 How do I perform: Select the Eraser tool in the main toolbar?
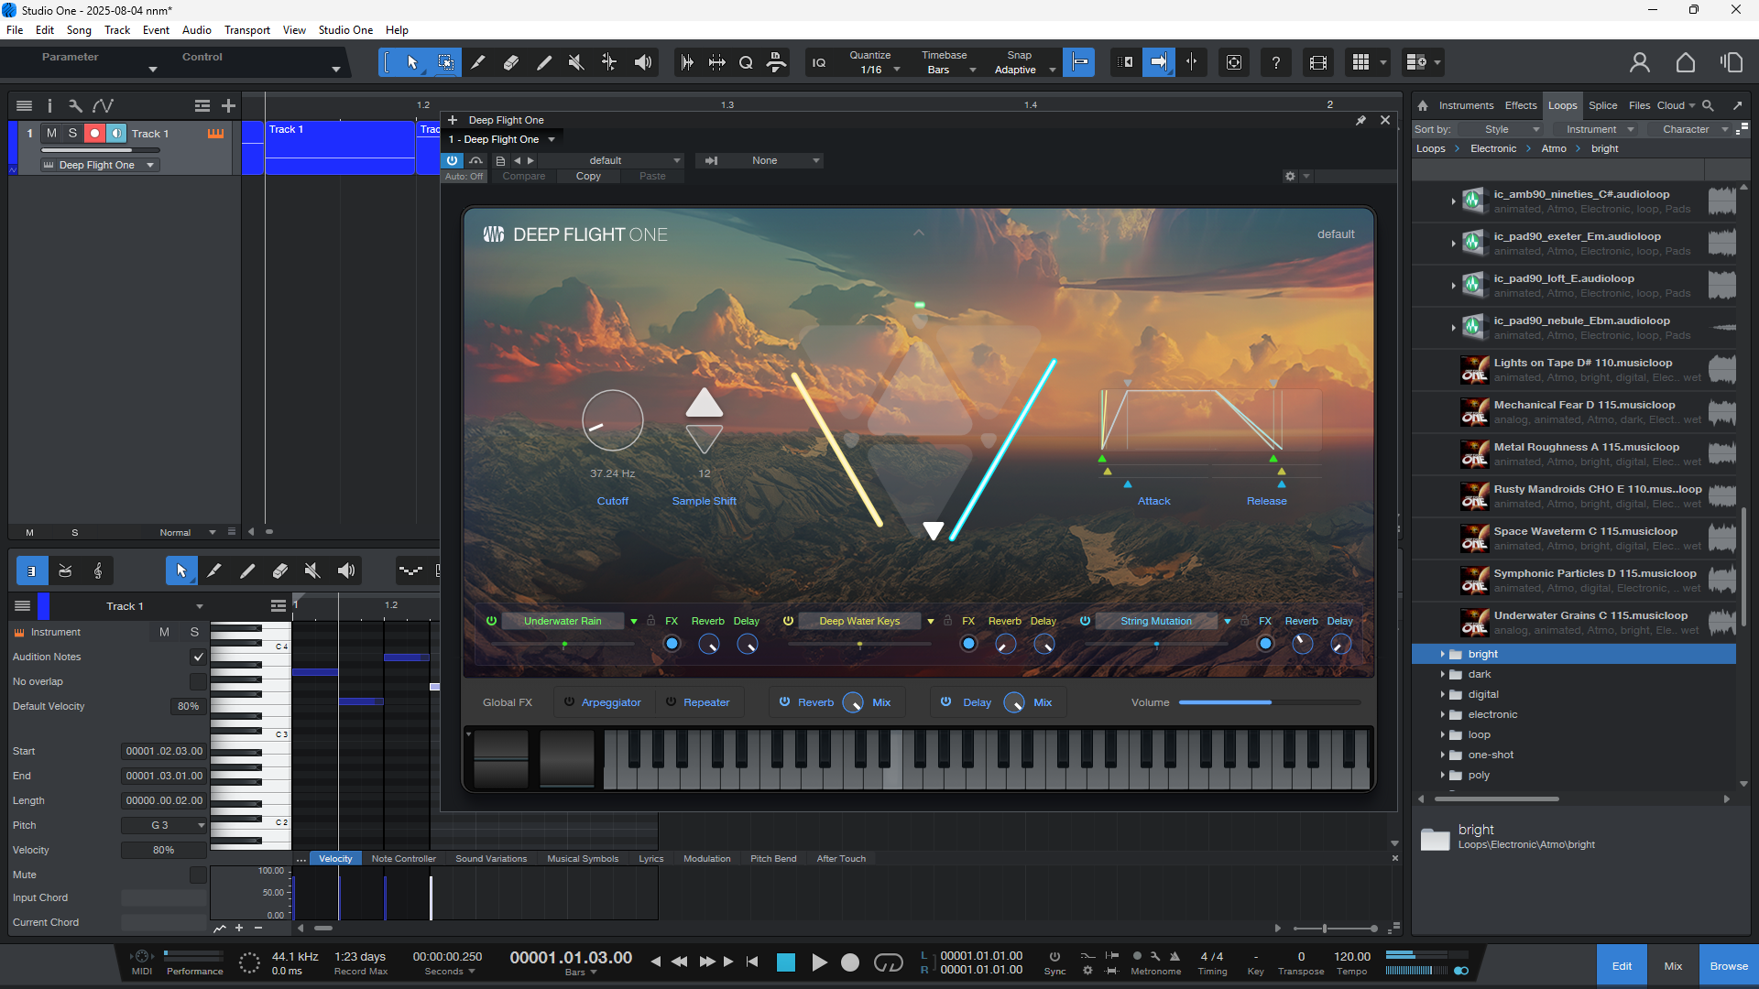511,62
